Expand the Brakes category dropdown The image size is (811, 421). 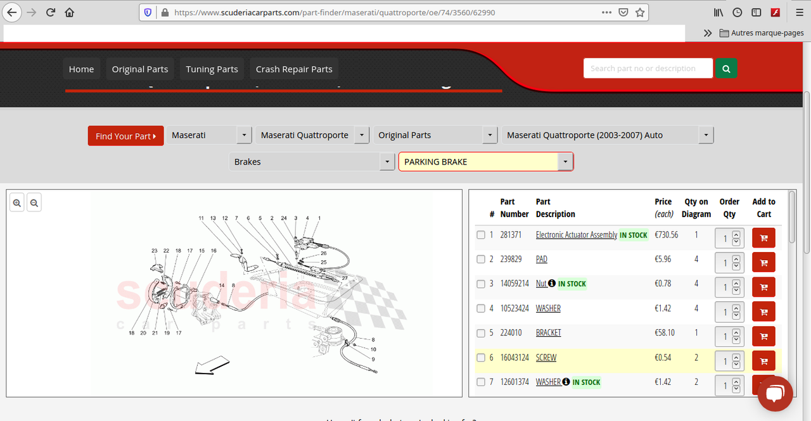[312, 162]
